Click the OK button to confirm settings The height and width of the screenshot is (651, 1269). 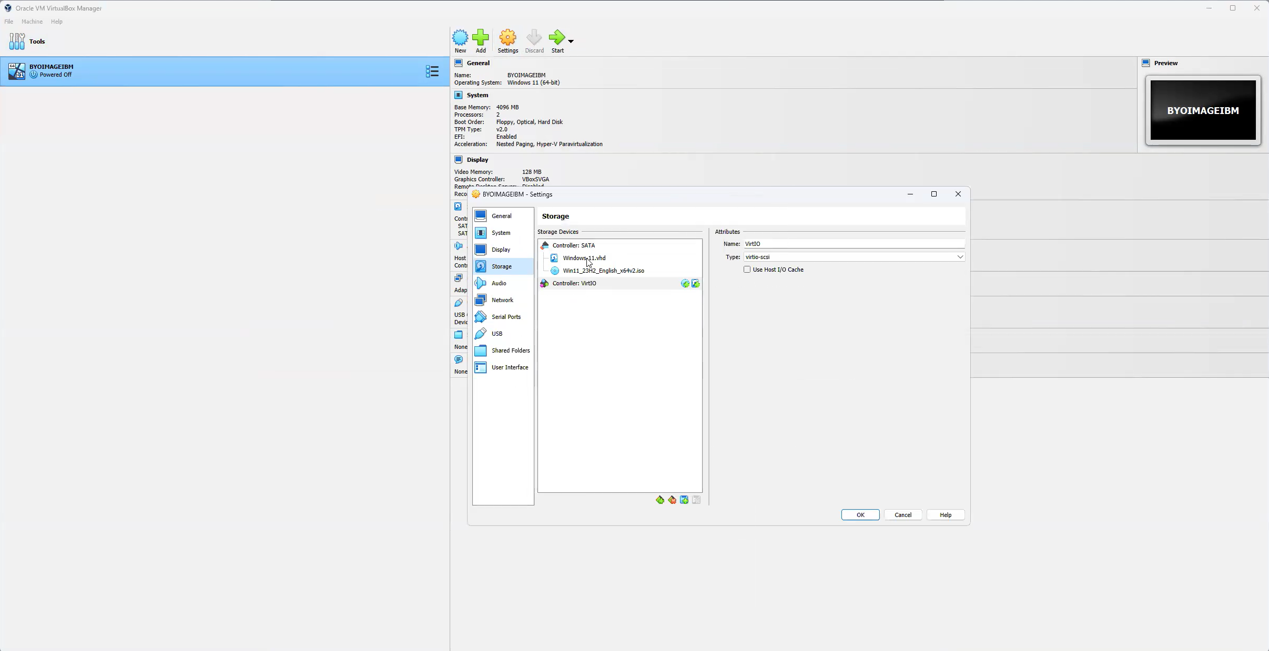[x=860, y=515]
